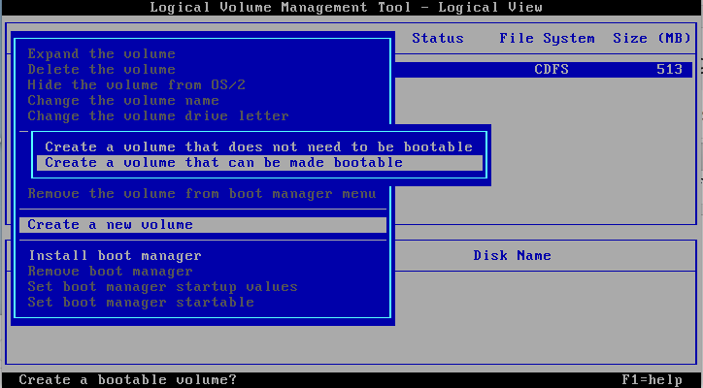Select 'Create a volume that can be made bootable'
The height and width of the screenshot is (388, 703).
click(x=223, y=163)
